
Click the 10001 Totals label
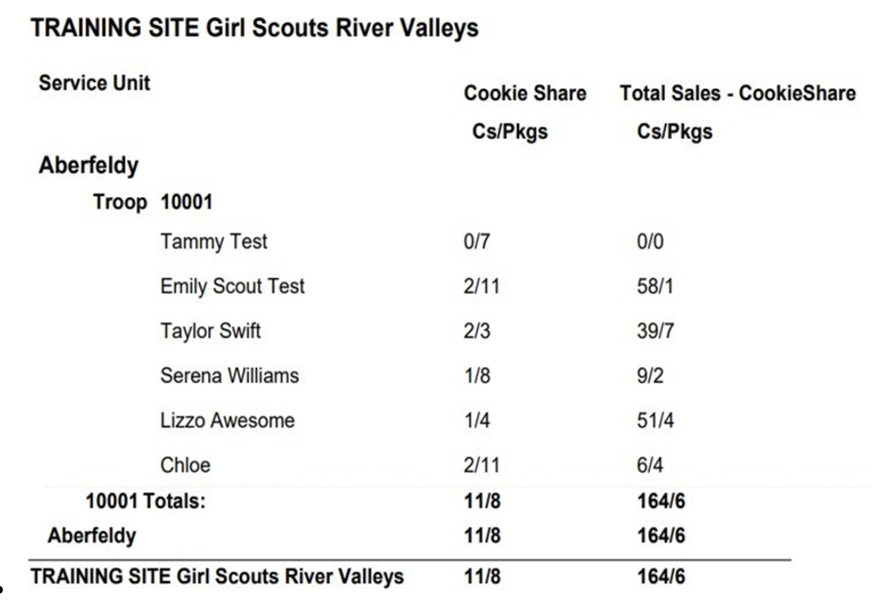[146, 501]
